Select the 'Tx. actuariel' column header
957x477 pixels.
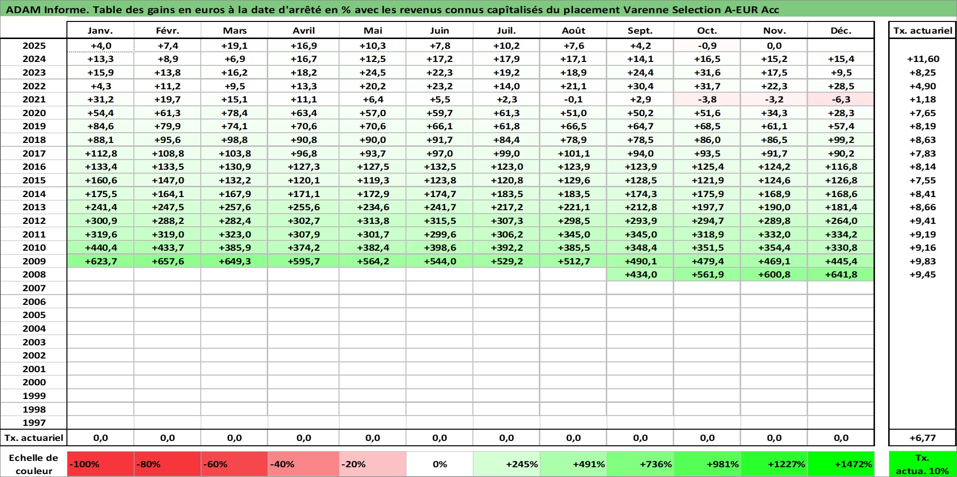(x=922, y=30)
